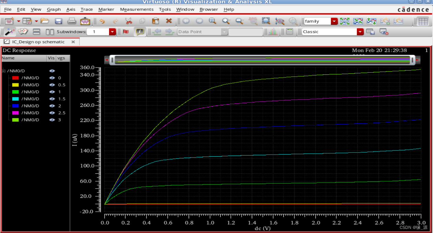Click the vertical split subwindows icon

(50, 32)
